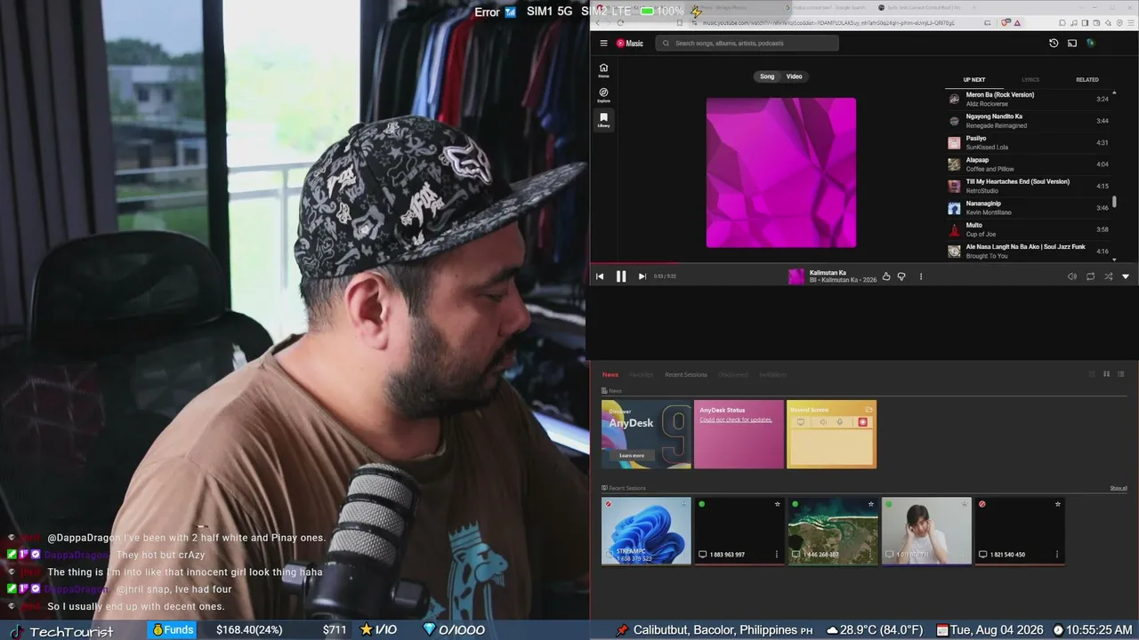The height and width of the screenshot is (640, 1139).
Task: Click Learn more on Discover AnyDesk card
Action: pyautogui.click(x=632, y=455)
